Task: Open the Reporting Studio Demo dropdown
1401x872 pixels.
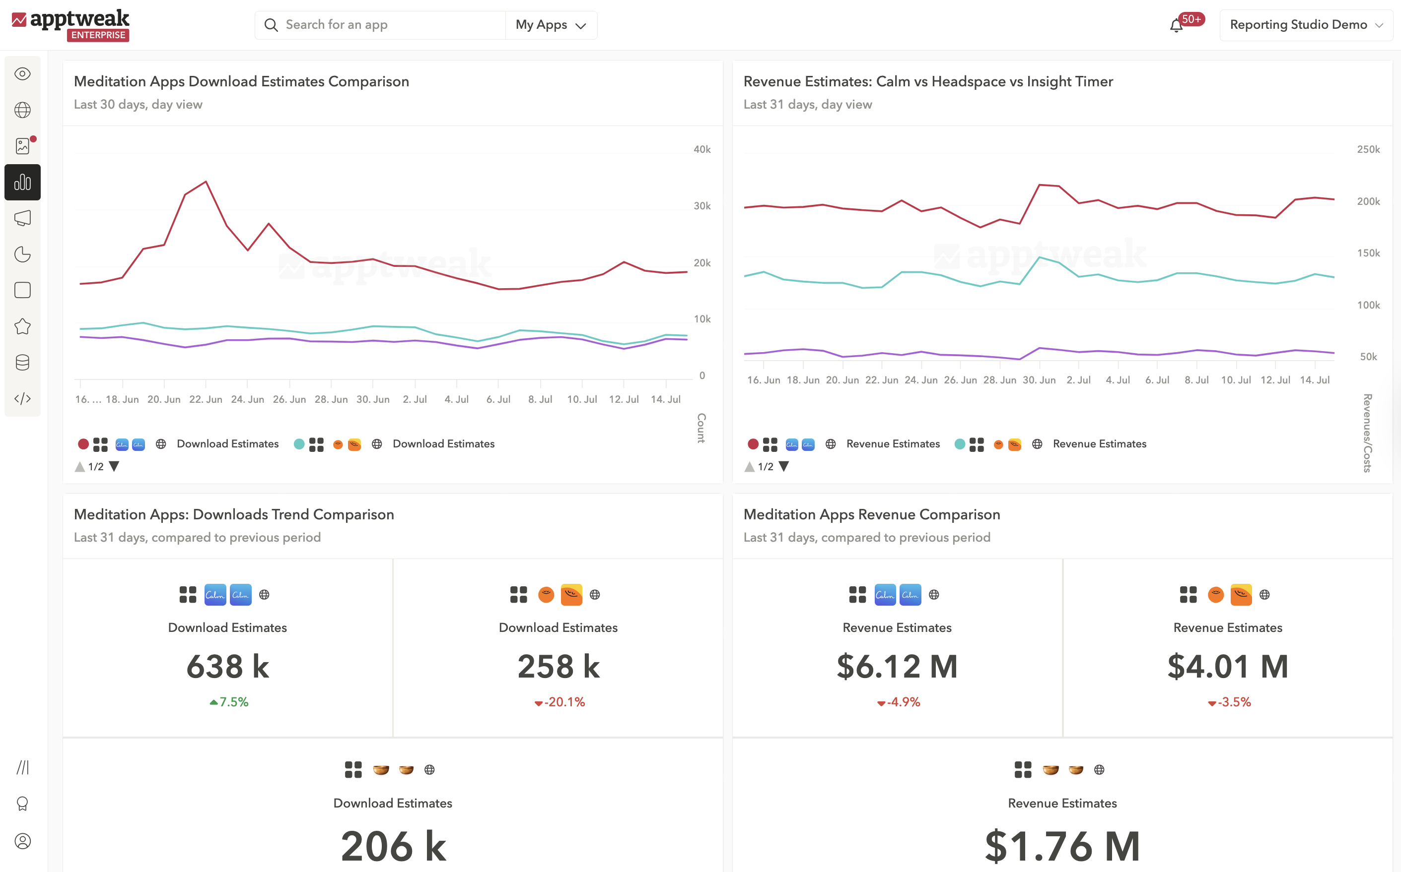Action: point(1306,25)
